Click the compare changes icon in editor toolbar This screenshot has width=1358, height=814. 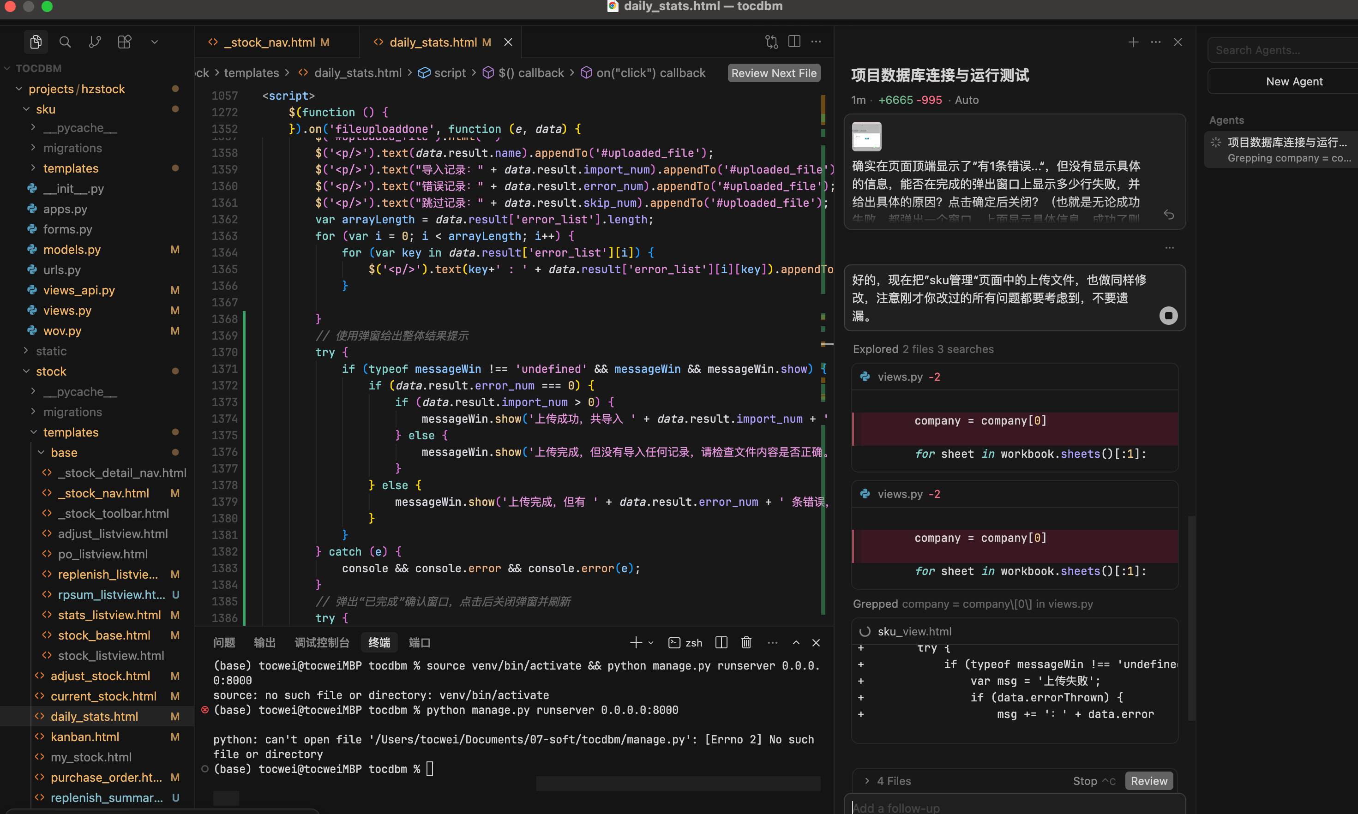tap(771, 42)
